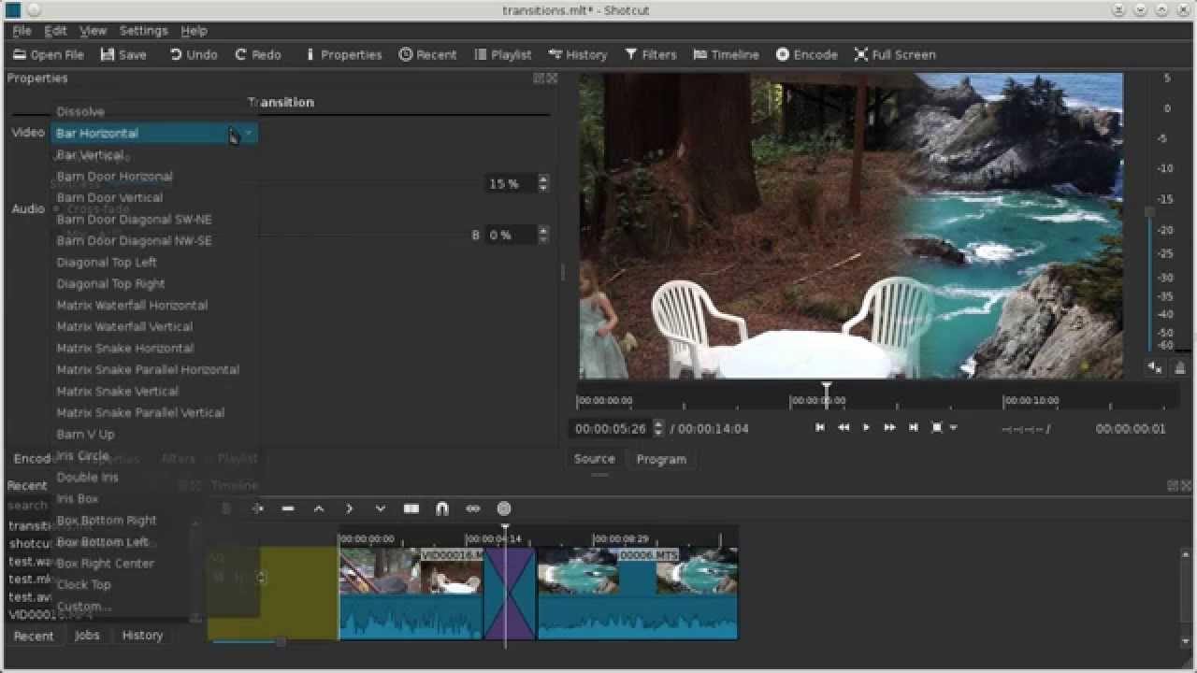The height and width of the screenshot is (673, 1197).
Task: Toggle the chain-link timeline icon
Action: pos(472,508)
